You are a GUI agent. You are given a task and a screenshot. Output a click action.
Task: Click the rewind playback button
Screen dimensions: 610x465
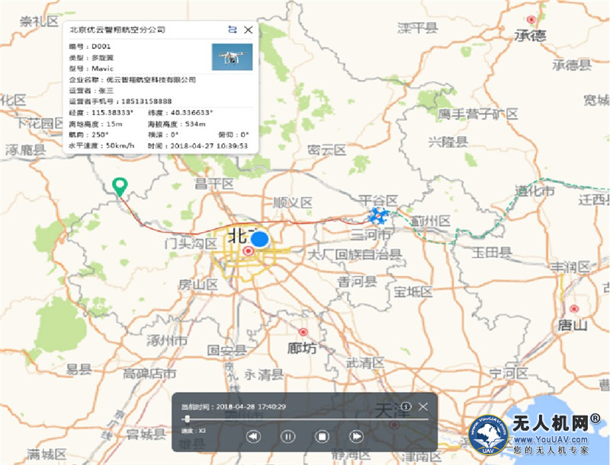coord(254,436)
